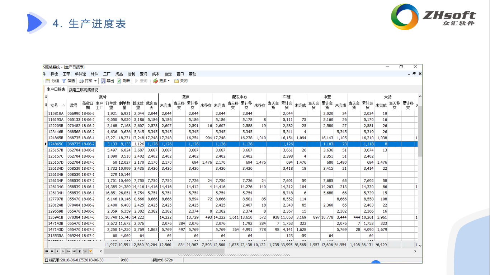Go to previous record navigator arrow

pos(57,251)
